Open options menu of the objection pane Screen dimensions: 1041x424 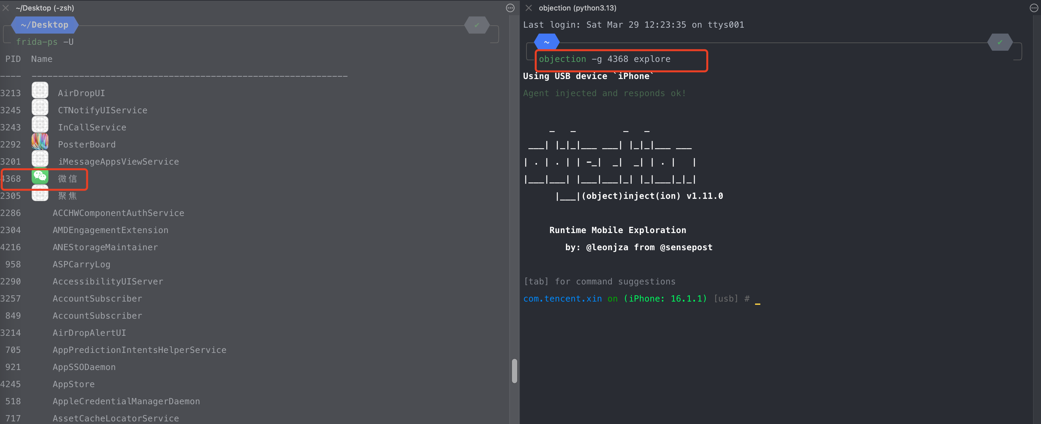pyautogui.click(x=1034, y=8)
